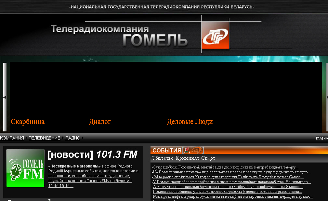328x201 pixels.
Task: Expand the РАДИО menu
Action: click(73, 138)
